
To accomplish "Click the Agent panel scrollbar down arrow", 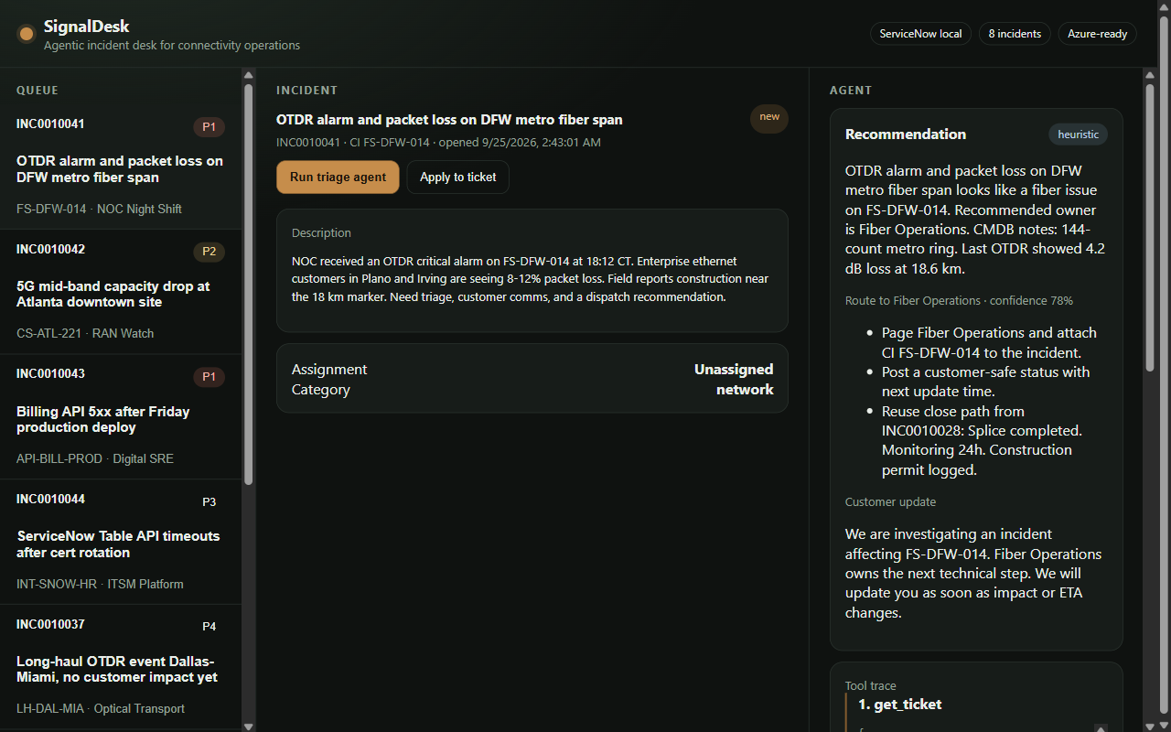I will [1150, 727].
